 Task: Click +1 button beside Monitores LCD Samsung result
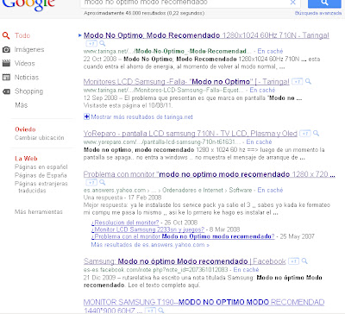coord(298,82)
